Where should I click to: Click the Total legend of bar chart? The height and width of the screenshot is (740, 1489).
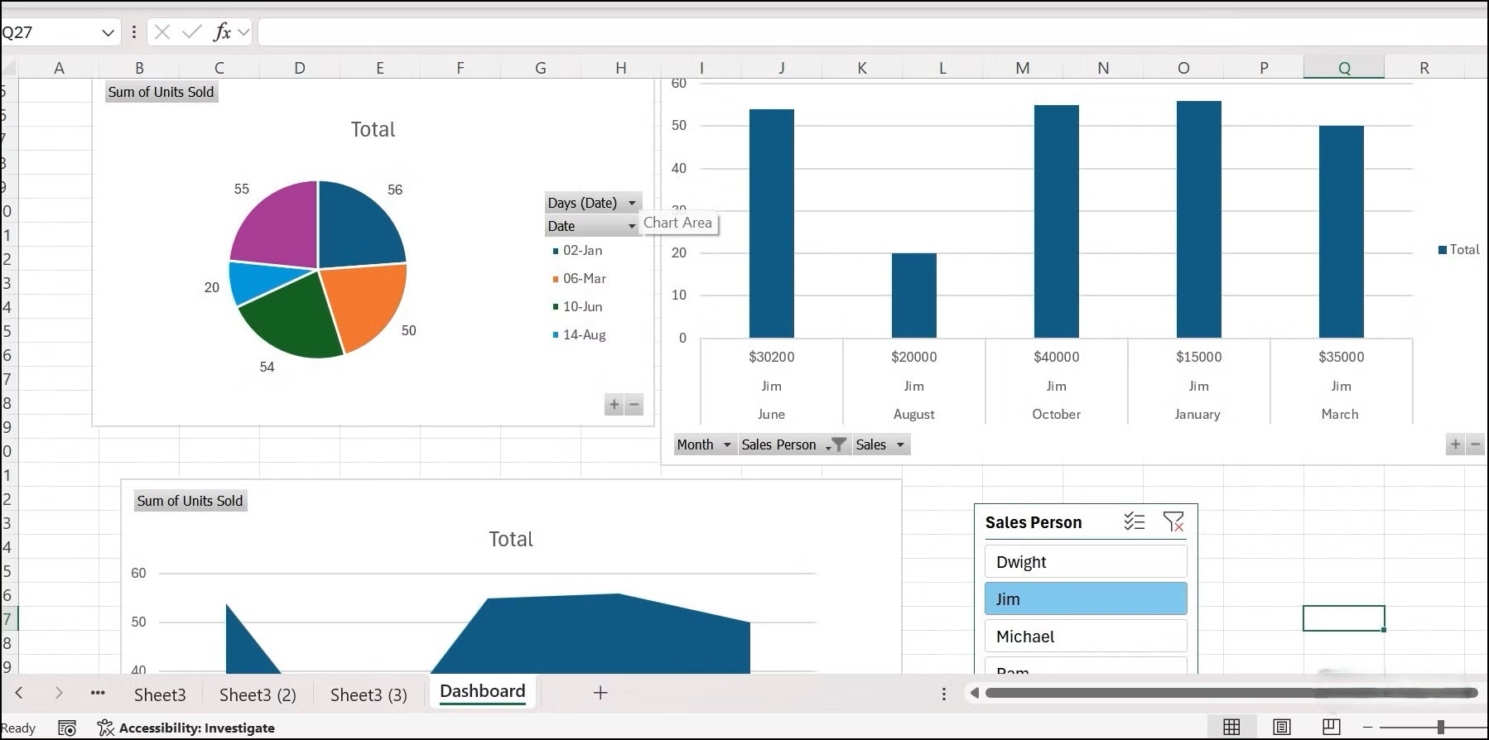point(1458,249)
